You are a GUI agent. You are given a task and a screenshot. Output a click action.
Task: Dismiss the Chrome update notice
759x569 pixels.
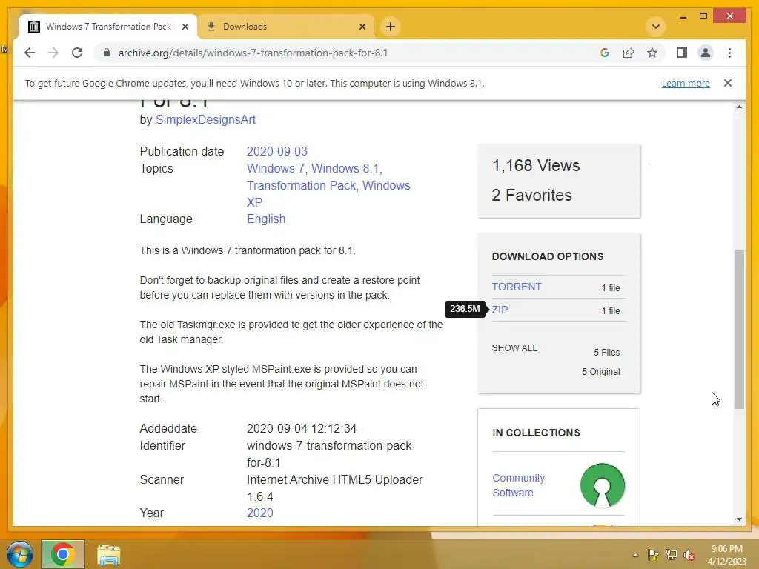tap(728, 83)
